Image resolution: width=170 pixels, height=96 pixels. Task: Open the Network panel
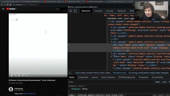(x=121, y=11)
